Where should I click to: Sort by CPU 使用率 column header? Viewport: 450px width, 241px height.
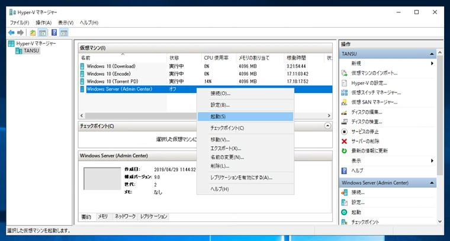[x=218, y=58]
